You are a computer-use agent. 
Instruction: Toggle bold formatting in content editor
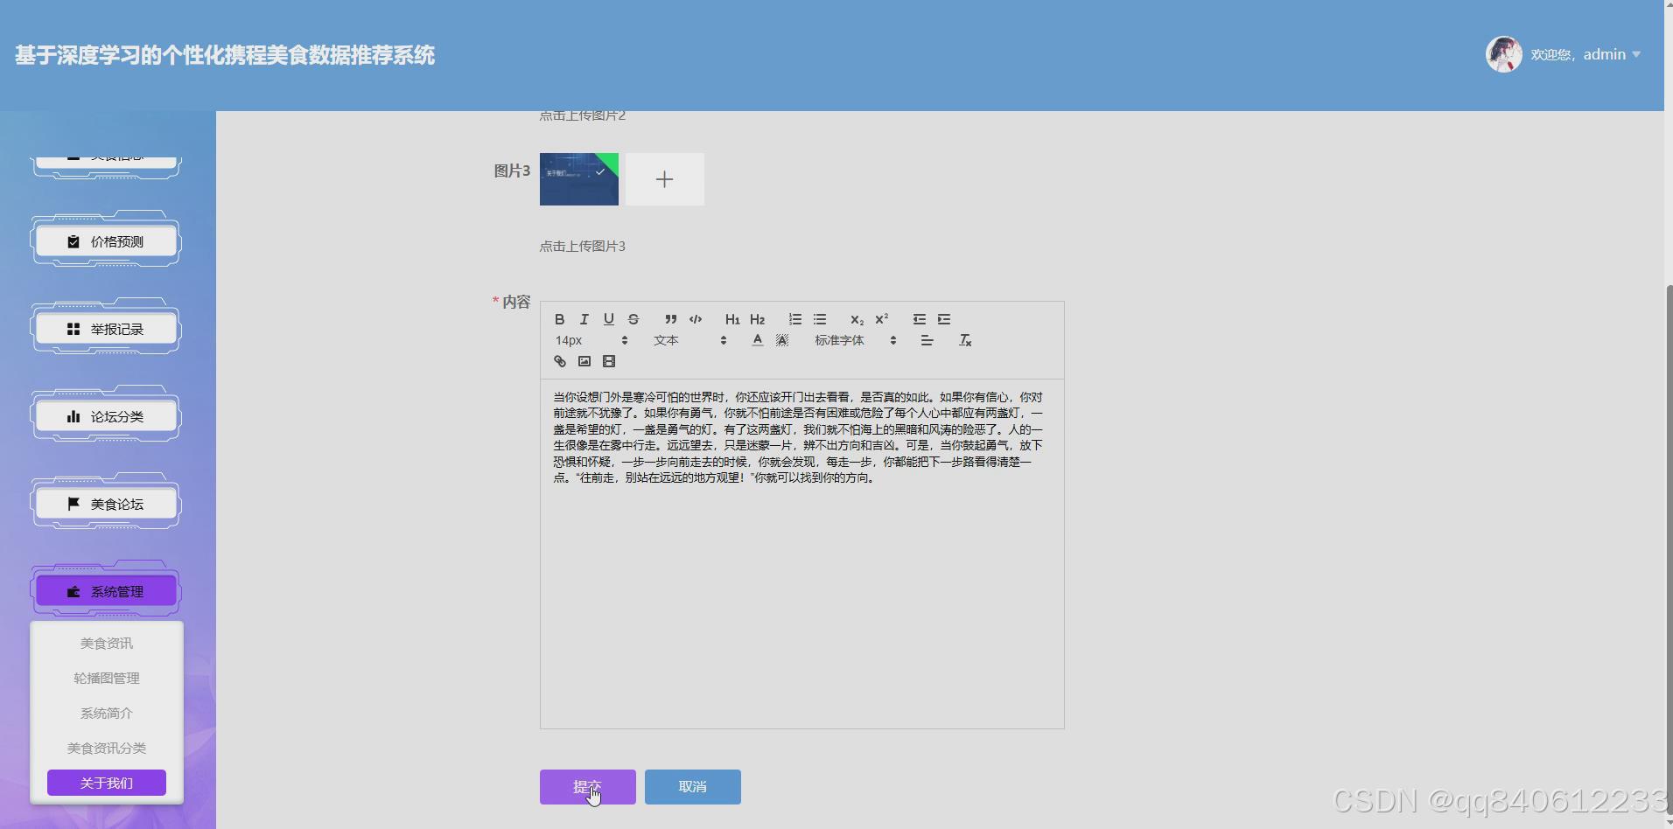[560, 319]
